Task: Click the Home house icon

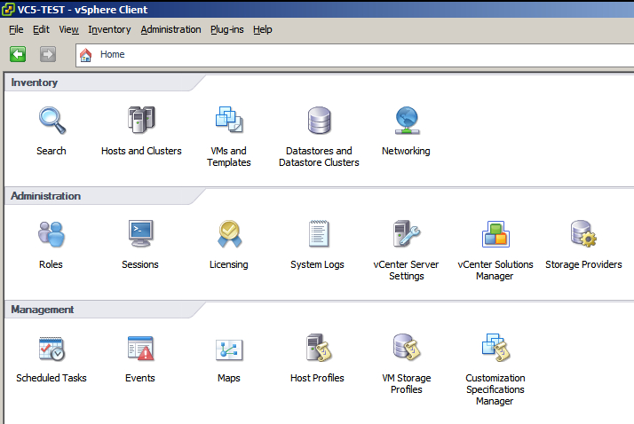Action: tap(85, 55)
